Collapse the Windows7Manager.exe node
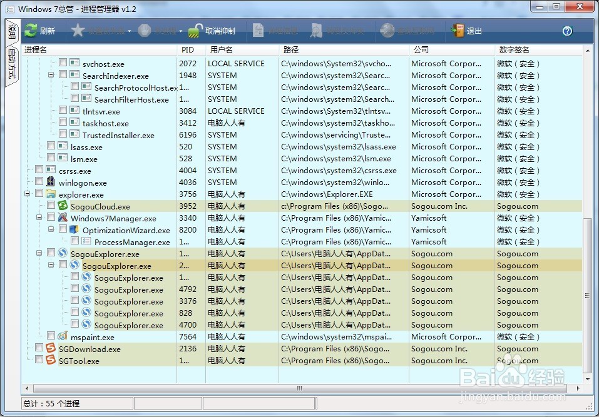 click(x=39, y=218)
